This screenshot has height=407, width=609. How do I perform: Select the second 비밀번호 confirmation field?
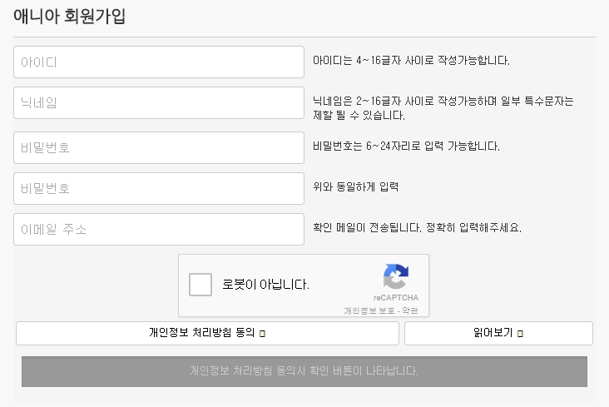(159, 189)
